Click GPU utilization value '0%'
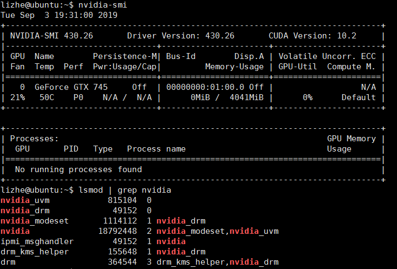 [x=308, y=97]
